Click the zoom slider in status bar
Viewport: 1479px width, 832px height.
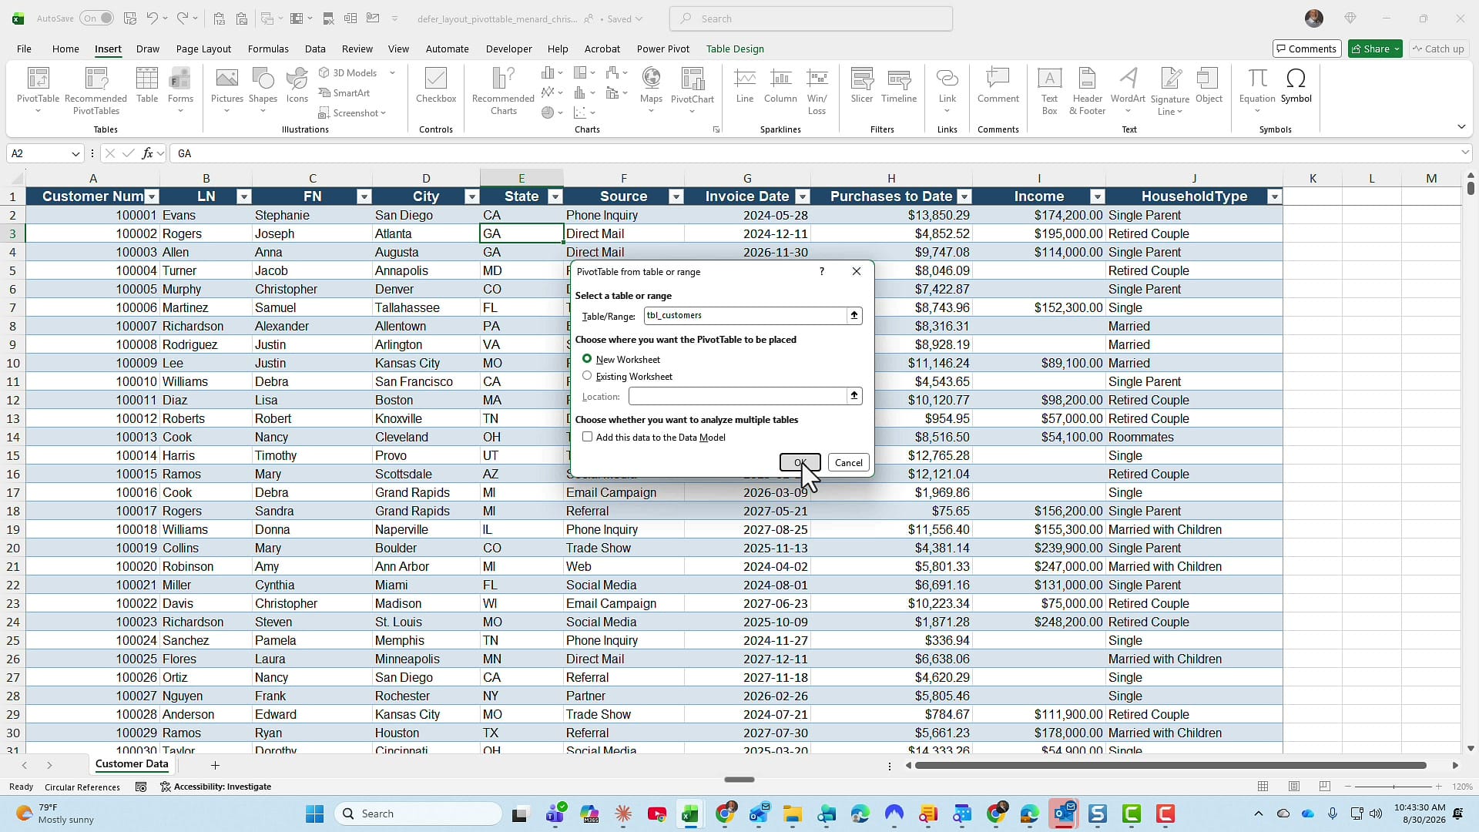pos(1393,787)
